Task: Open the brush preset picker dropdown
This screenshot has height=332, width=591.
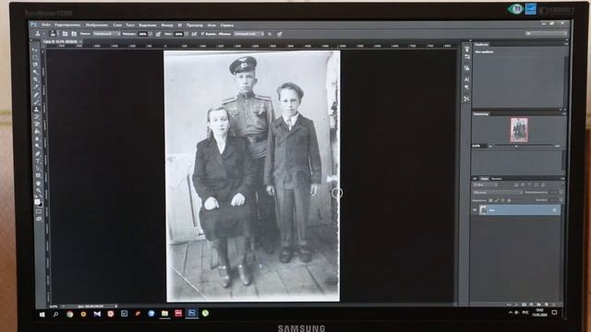Action: (57, 34)
